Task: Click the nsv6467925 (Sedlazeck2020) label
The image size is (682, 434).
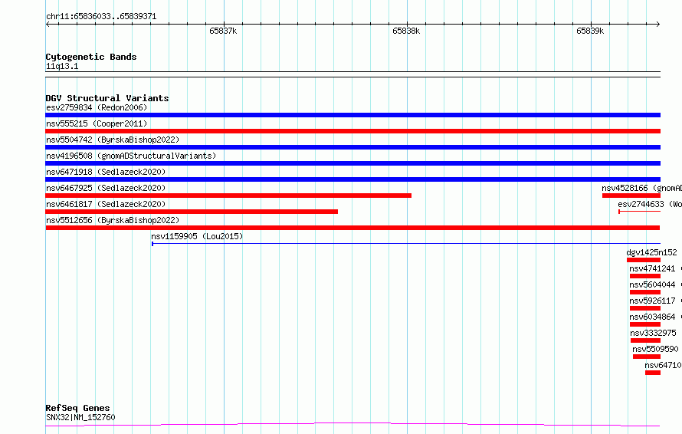Action: 106,188
